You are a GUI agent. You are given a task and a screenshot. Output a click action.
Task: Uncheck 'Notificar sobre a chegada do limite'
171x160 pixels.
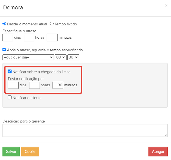coord(10,71)
